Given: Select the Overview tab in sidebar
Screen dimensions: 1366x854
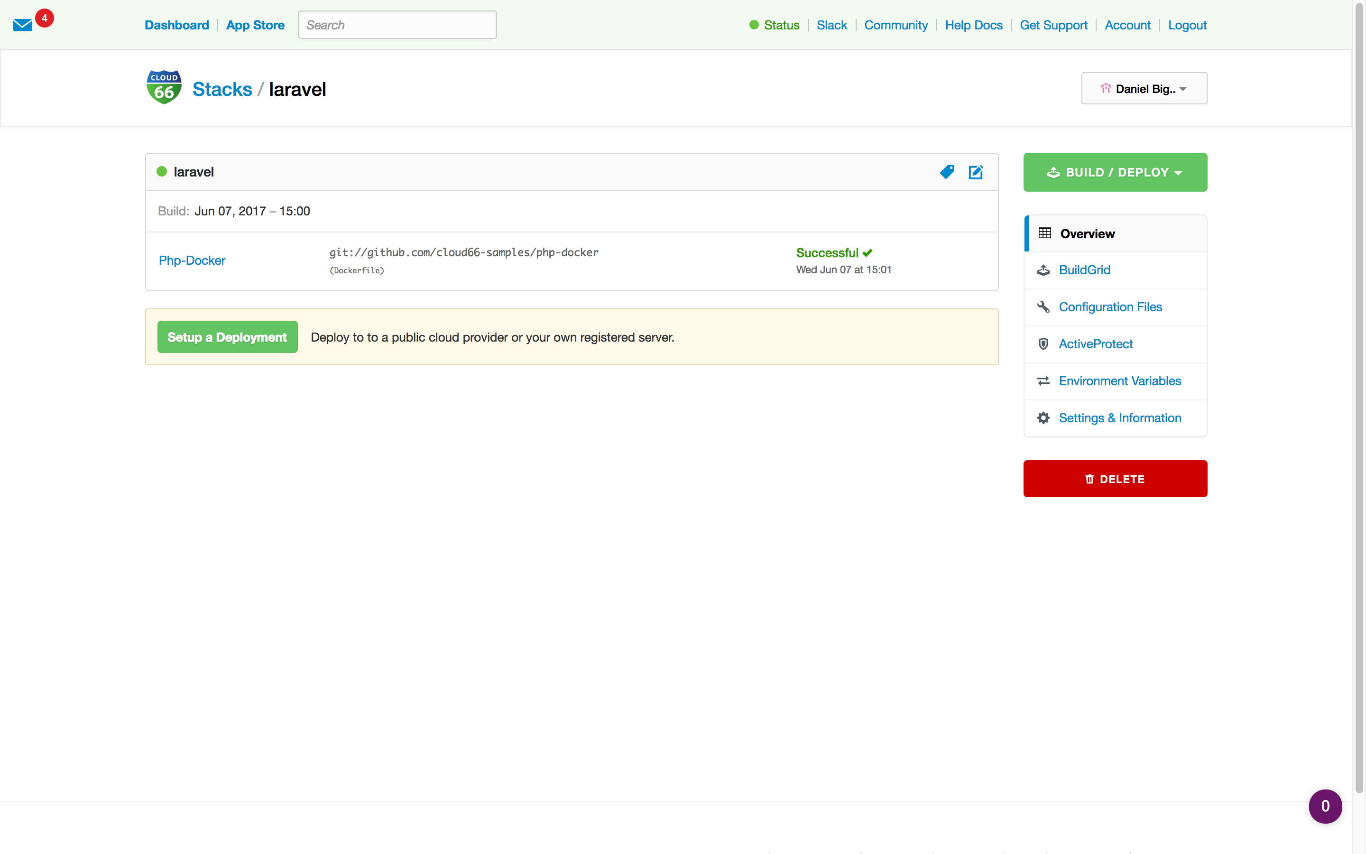Looking at the screenshot, I should click(1116, 233).
